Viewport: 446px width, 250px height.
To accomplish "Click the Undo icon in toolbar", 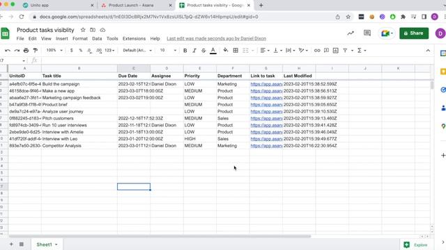I will [x=8, y=51].
